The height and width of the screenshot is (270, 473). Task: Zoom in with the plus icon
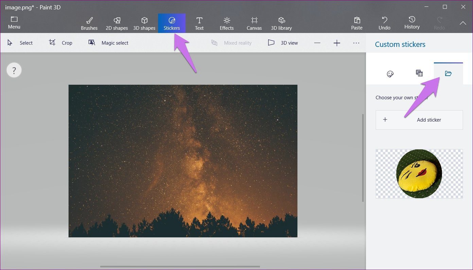(x=337, y=43)
